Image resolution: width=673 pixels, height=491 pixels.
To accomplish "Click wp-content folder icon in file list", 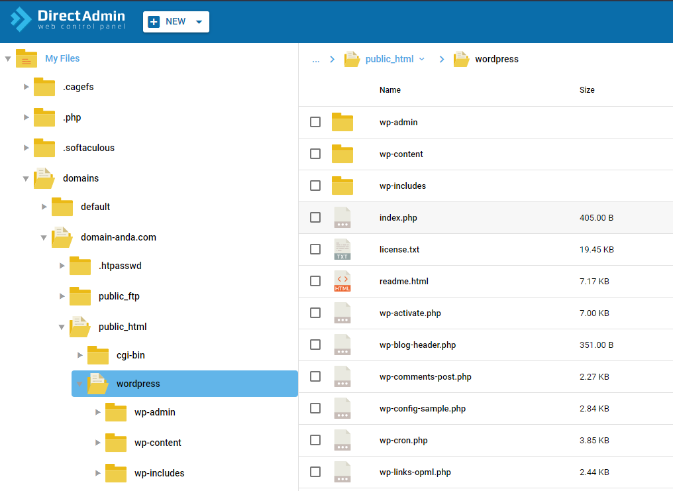I will point(342,154).
